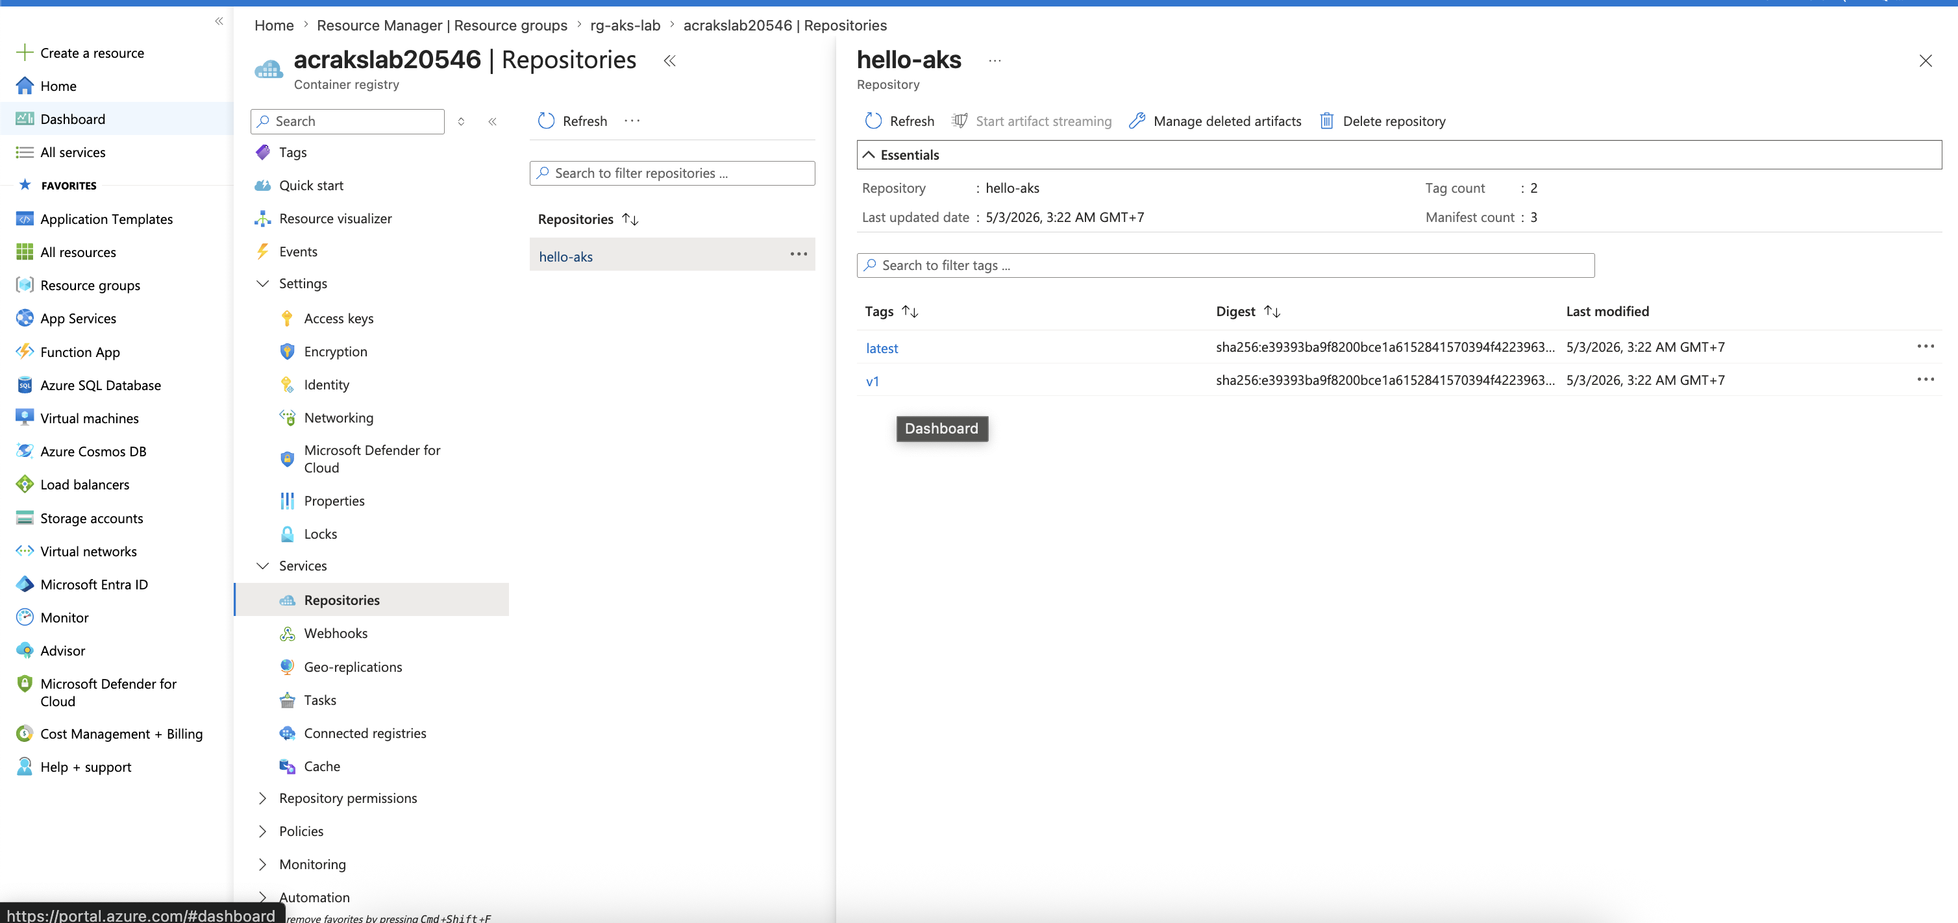Expand the Monitoring section

[263, 864]
